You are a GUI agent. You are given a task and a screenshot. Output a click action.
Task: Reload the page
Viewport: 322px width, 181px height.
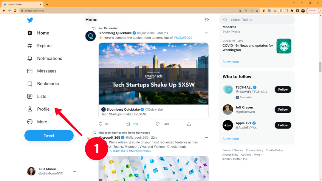pyautogui.click(x=15, y=11)
